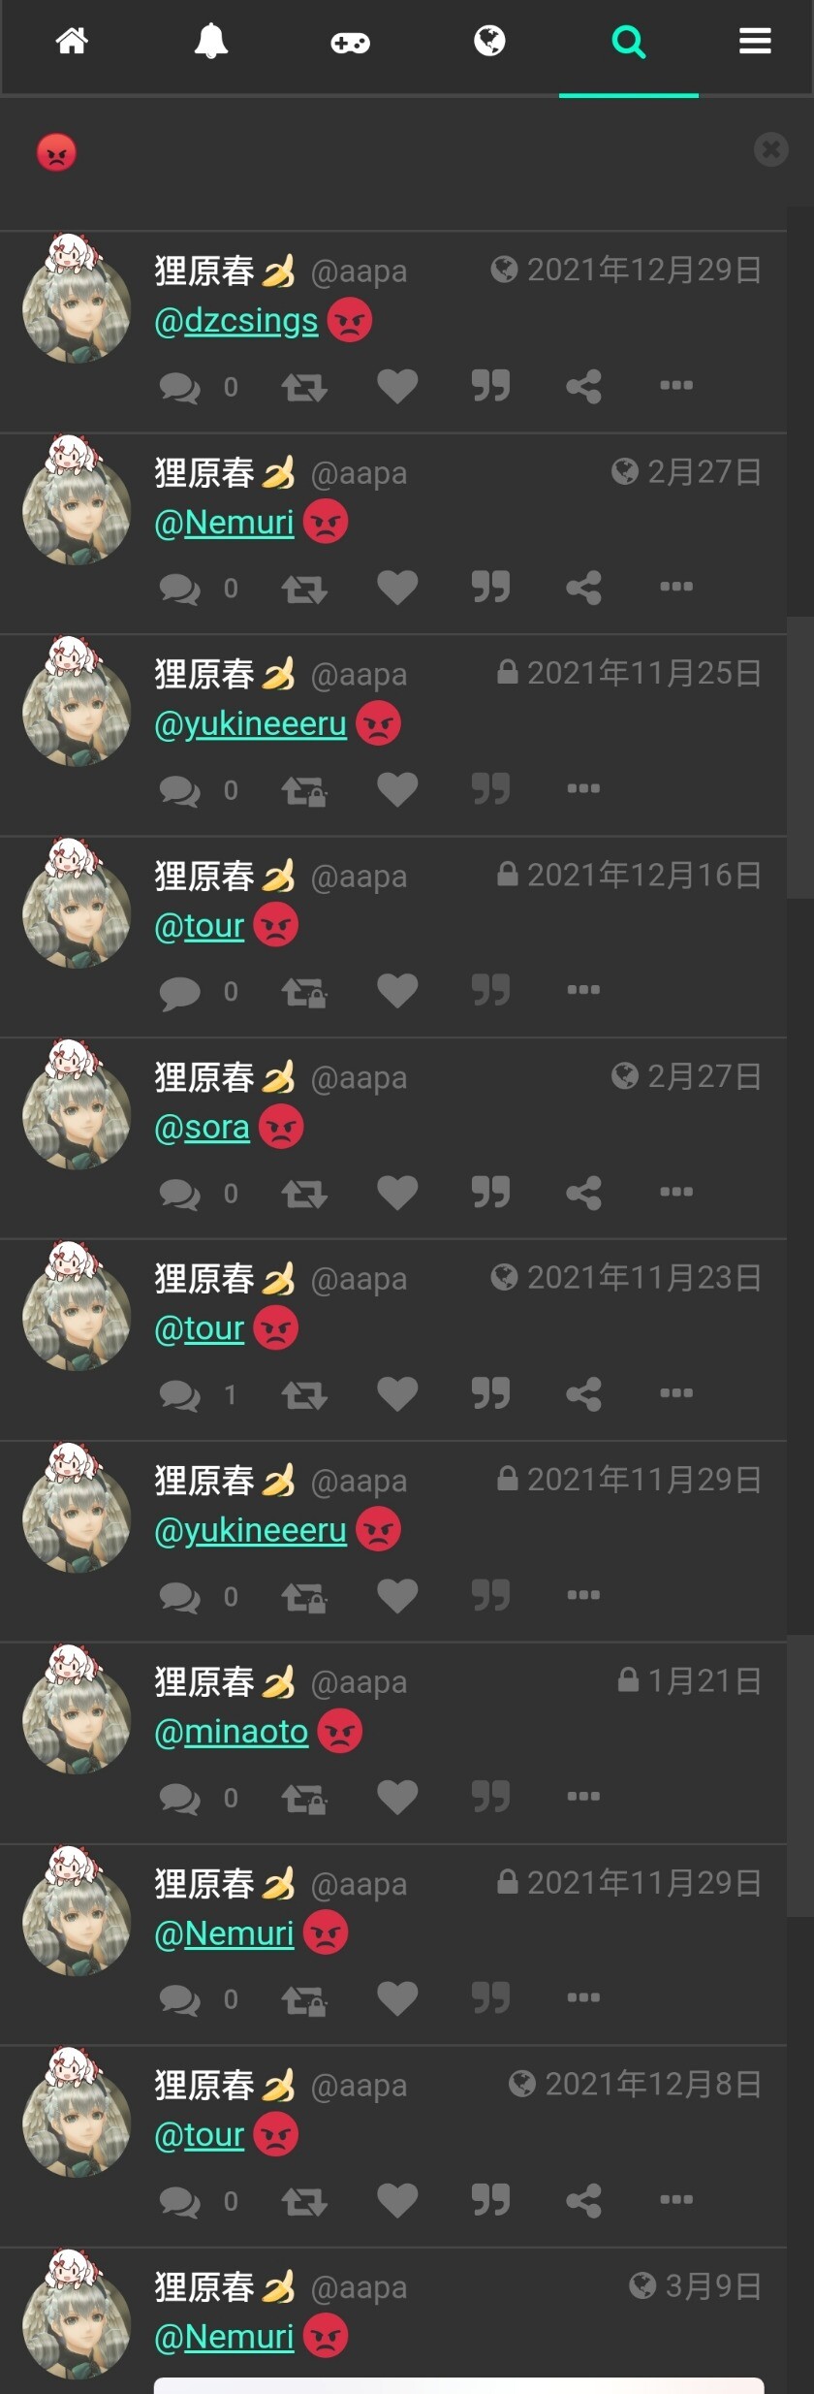Reply to the @dzcsings post

pos(180,387)
